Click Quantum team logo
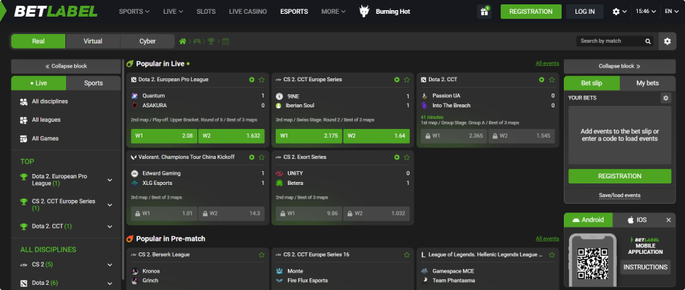Image resolution: width=685 pixels, height=290 pixels. click(x=134, y=96)
